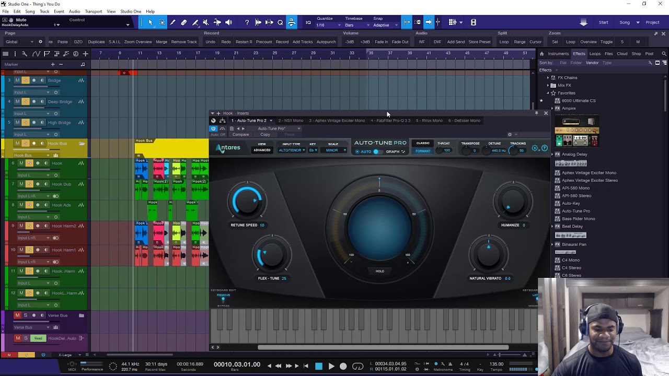This screenshot has height=376, width=669.
Task: Click the Add Send button
Action: (456, 42)
